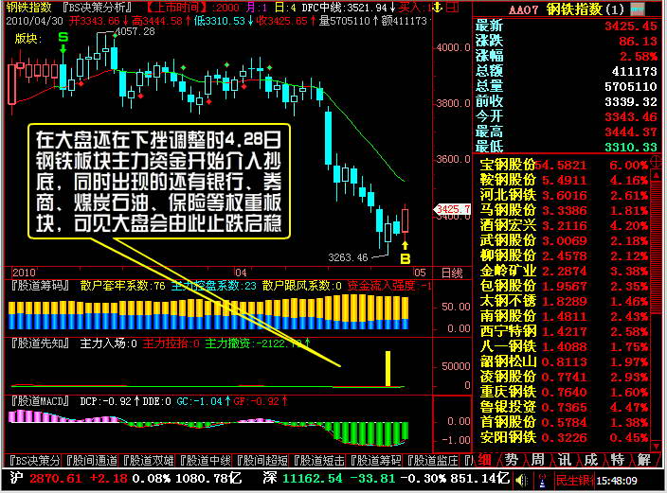Screen dimensions: 667x493
Task: Click the red grid layout icon
Action: pos(453,8)
